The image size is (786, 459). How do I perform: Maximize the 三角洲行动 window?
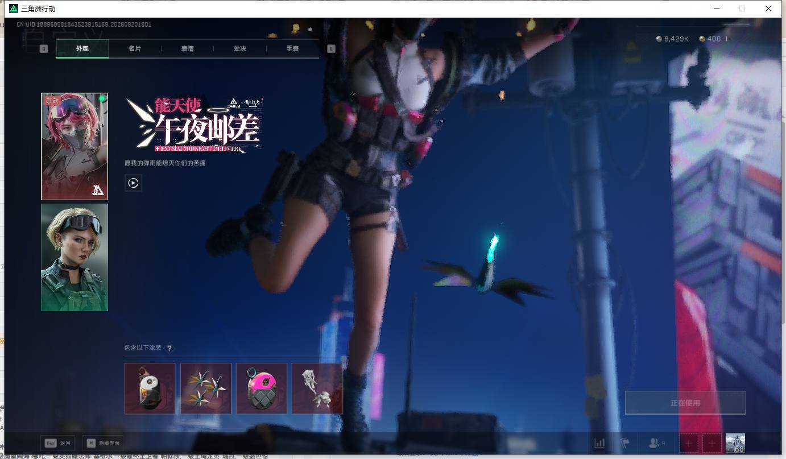[x=742, y=9]
